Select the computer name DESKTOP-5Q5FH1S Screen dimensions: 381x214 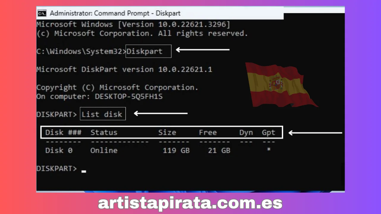pyautogui.click(x=129, y=97)
